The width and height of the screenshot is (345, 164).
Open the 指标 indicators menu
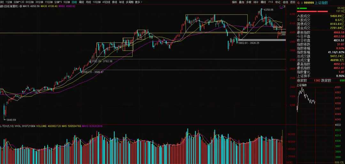click(234, 2)
